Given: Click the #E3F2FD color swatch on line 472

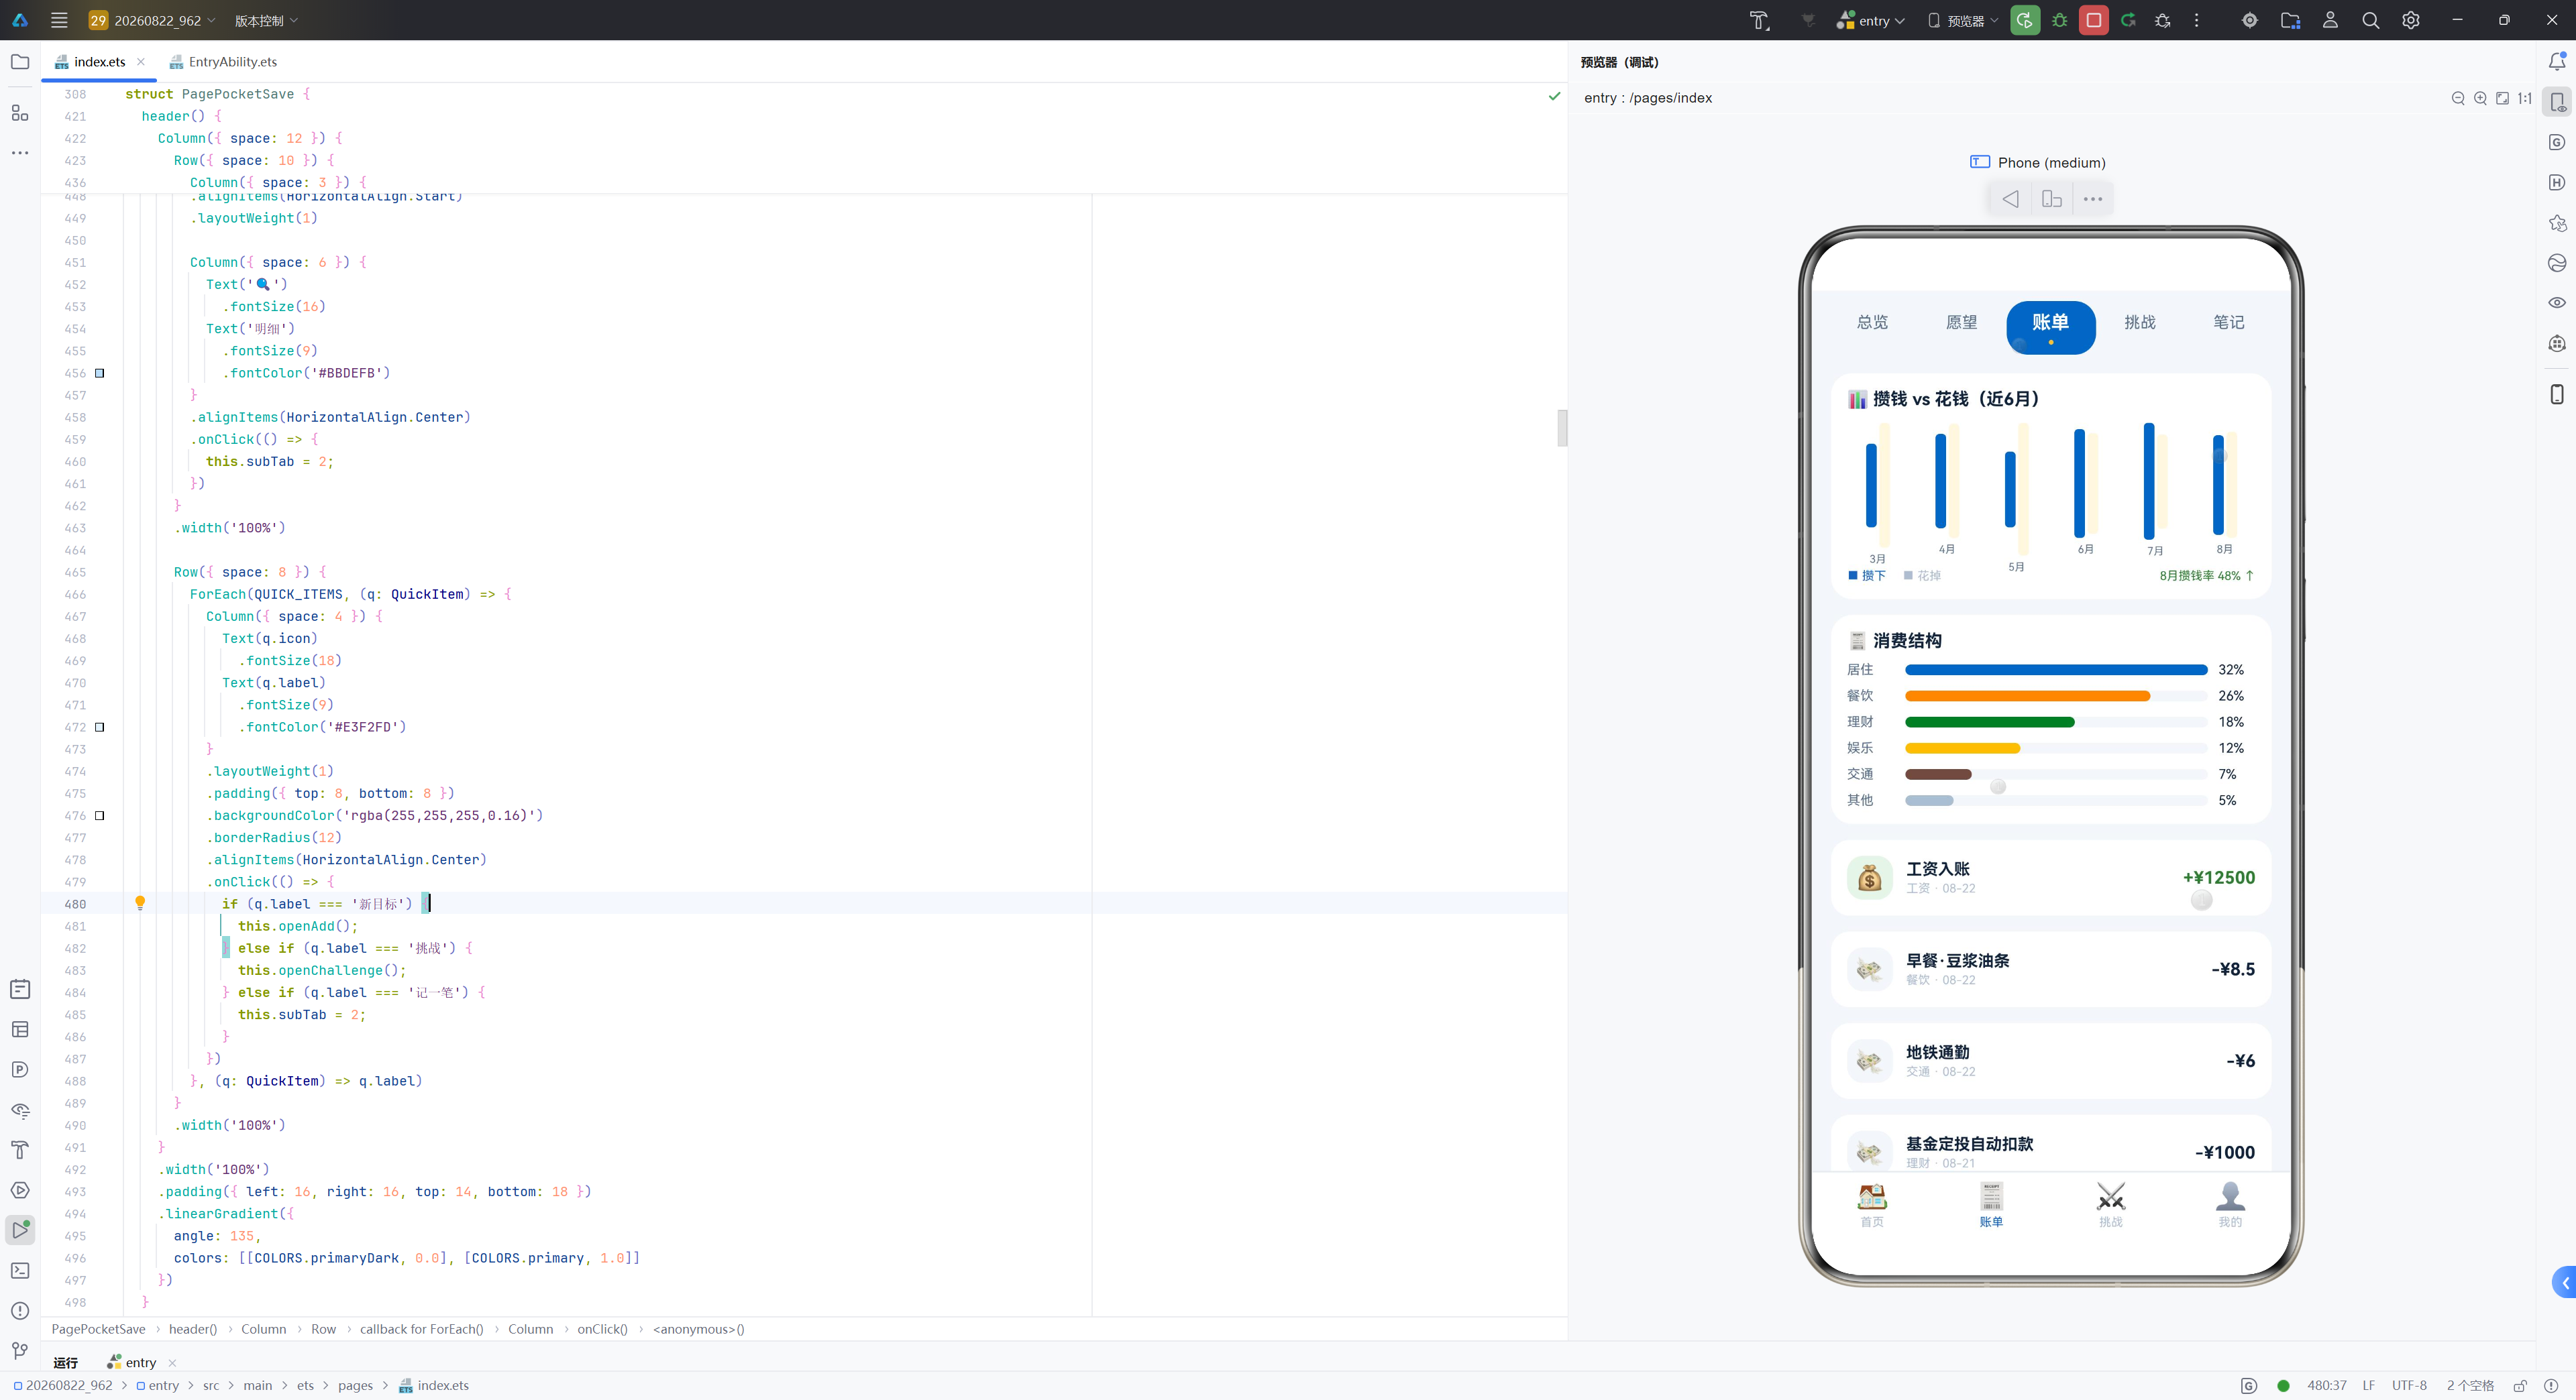Looking at the screenshot, I should 99,726.
